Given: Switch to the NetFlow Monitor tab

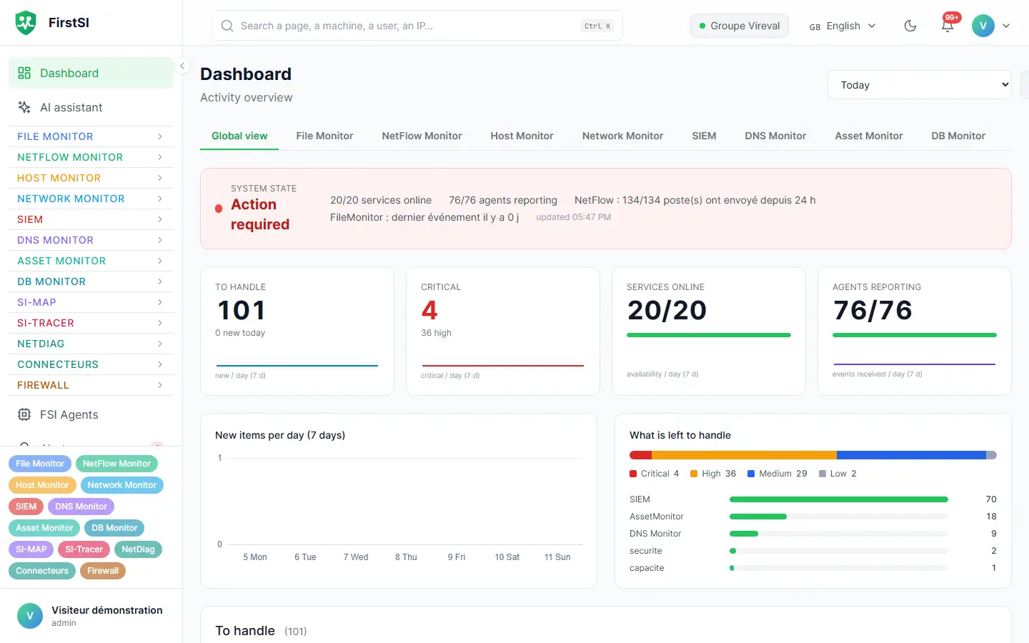Looking at the screenshot, I should click(422, 136).
